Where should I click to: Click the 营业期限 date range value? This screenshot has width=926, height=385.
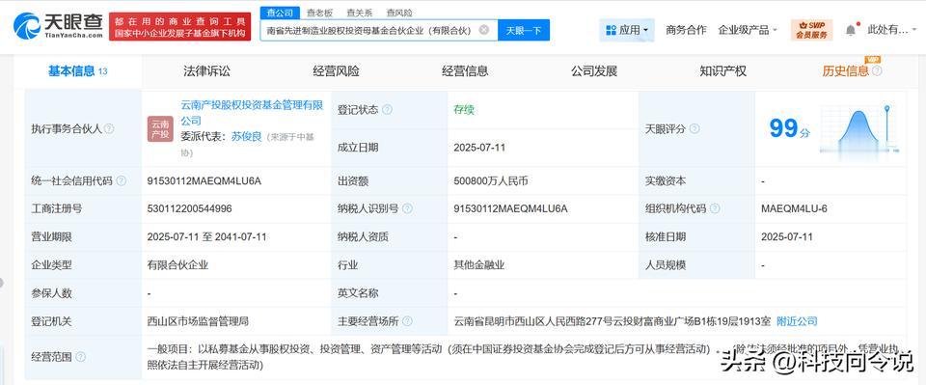[206, 236]
